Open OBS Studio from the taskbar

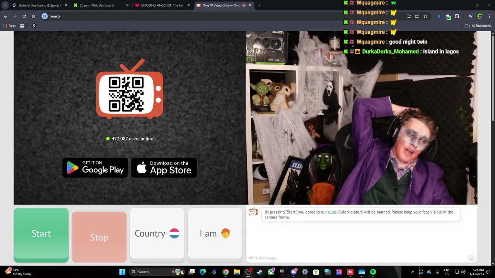(x=248, y=272)
